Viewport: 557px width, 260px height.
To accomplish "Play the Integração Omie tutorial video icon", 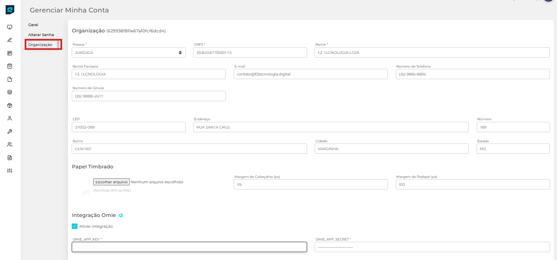I will coord(121,215).
